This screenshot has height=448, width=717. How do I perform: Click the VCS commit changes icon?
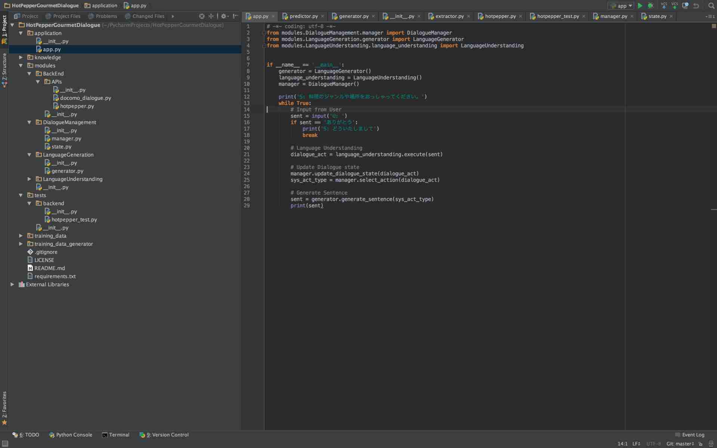coord(674,6)
